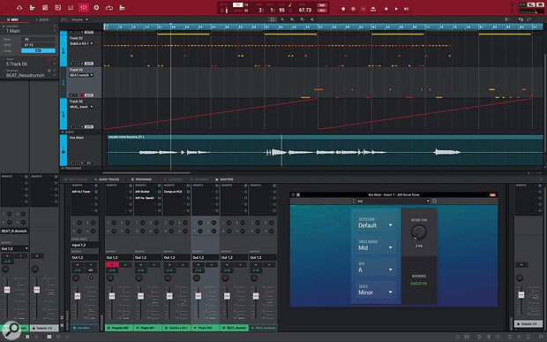Click the Bars field in sequence inspector
Viewport: 547px width, 342px height.
point(38,39)
